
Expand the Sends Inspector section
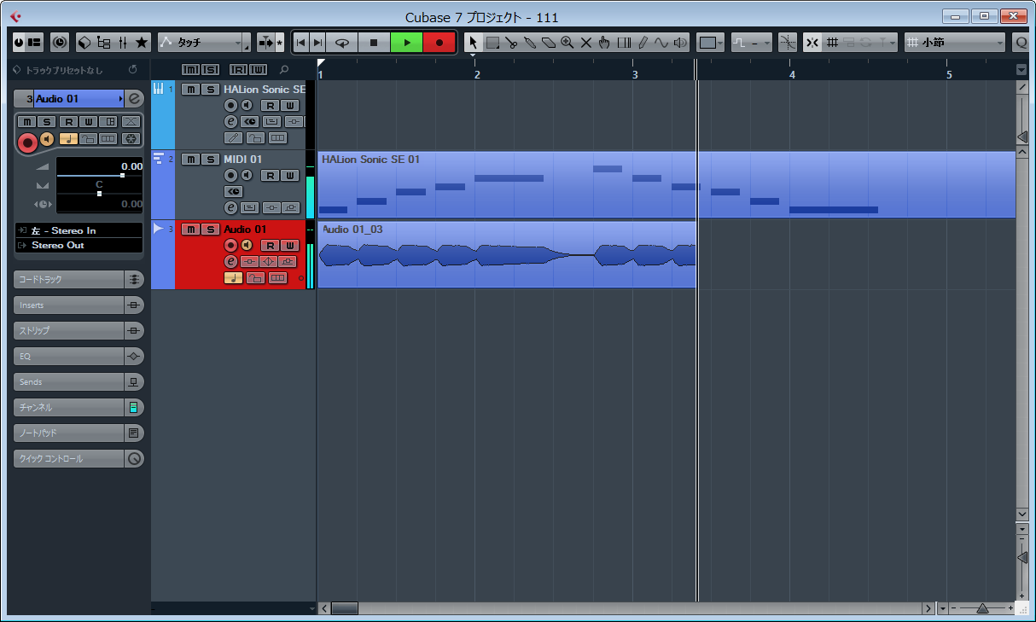tap(79, 381)
